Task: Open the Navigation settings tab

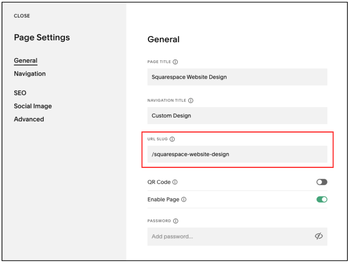Action: (x=30, y=74)
